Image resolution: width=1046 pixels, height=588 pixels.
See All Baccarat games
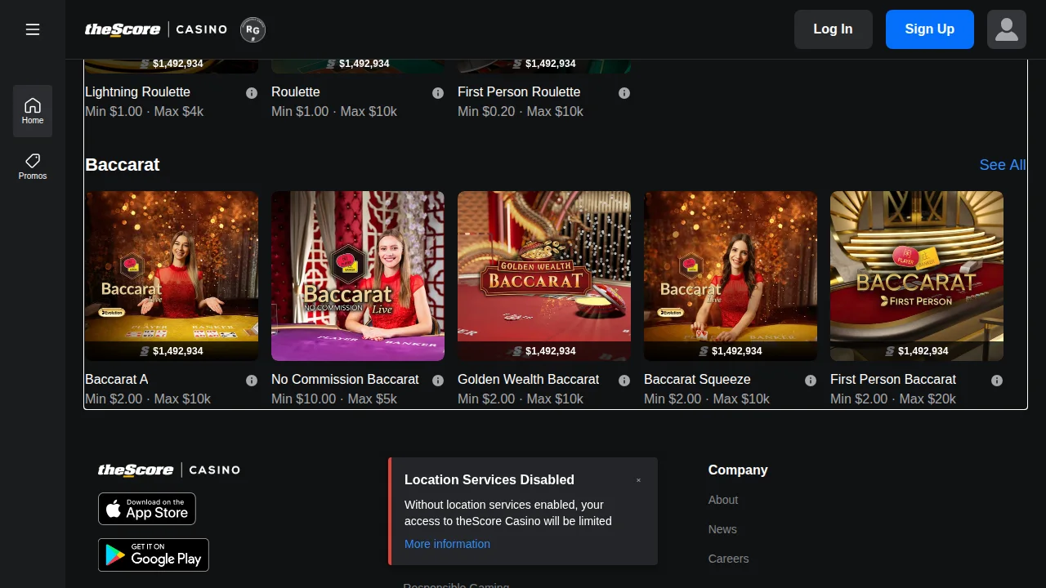pos(1003,165)
